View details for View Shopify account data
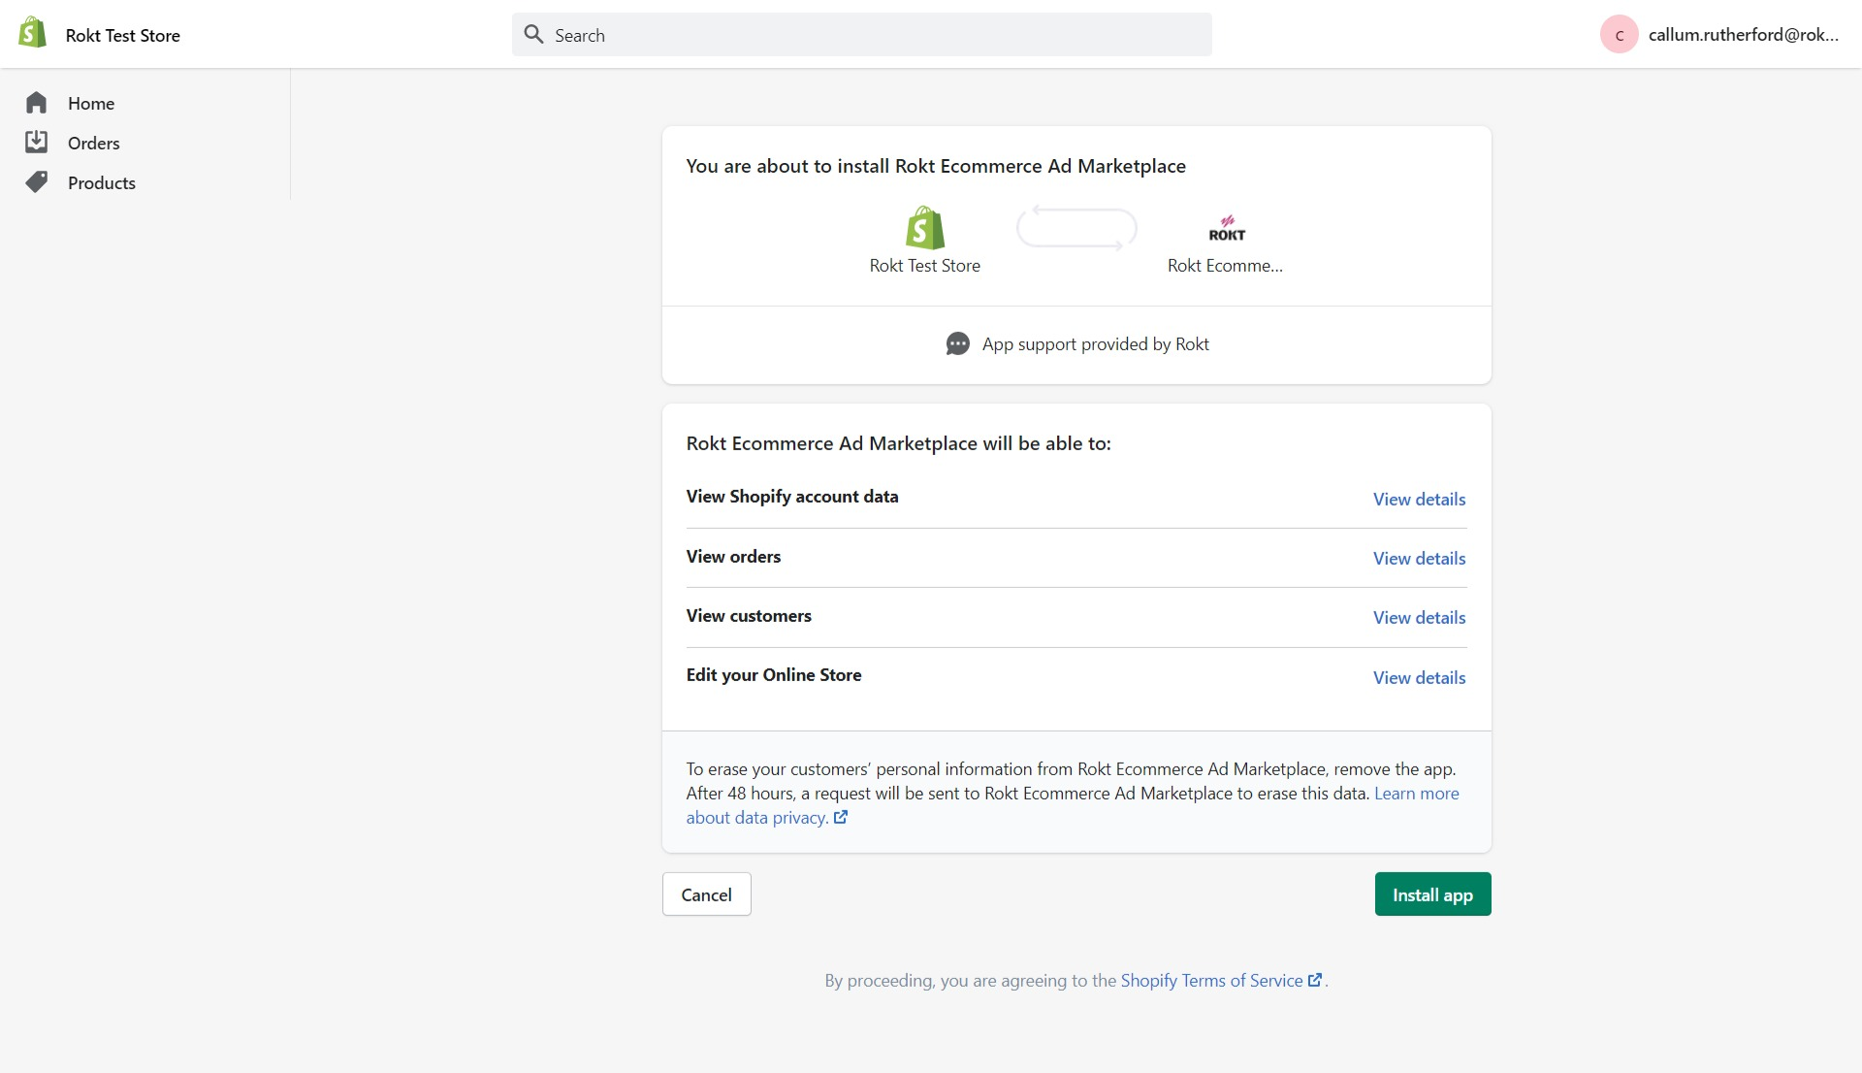This screenshot has width=1862, height=1073. tap(1419, 500)
